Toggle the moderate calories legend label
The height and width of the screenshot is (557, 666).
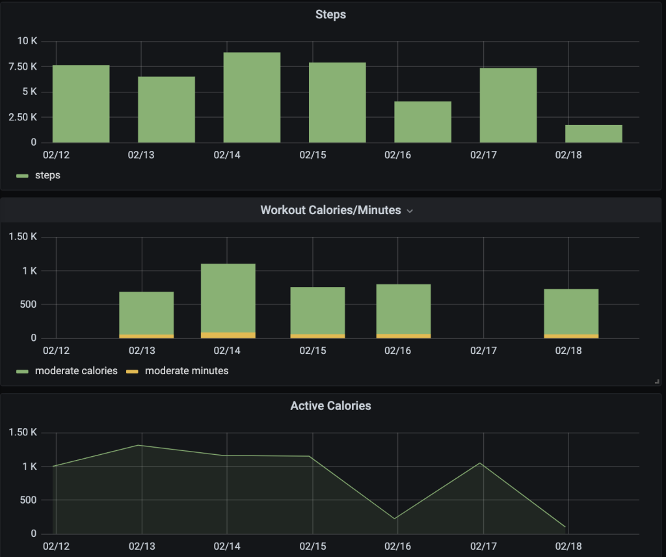click(76, 371)
